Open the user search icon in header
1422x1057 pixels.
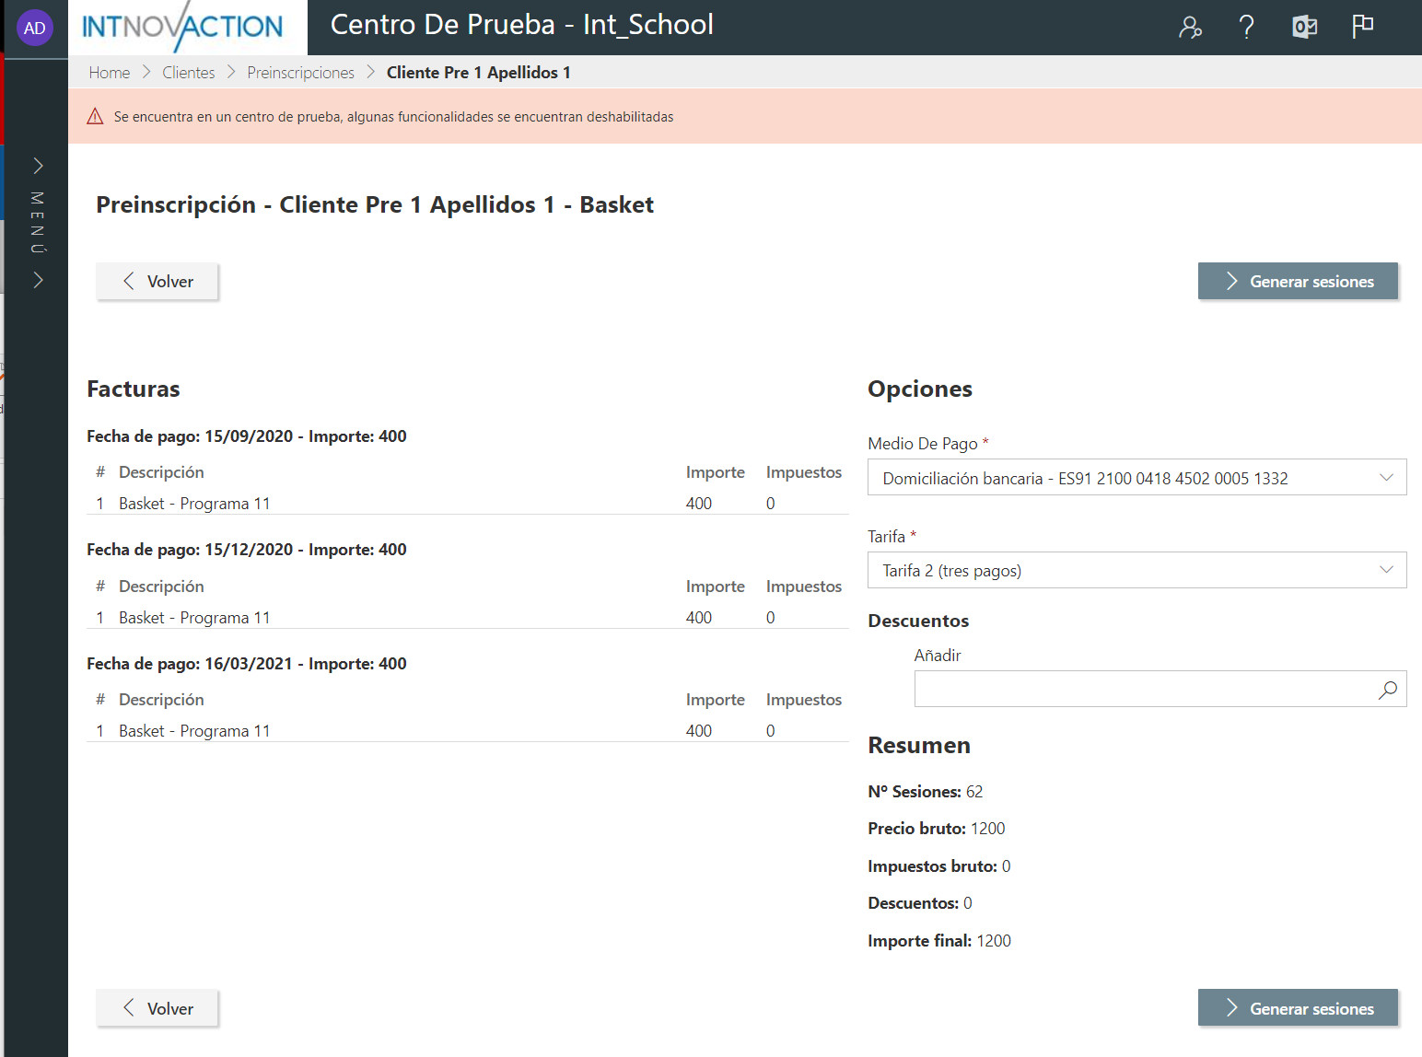coord(1190,27)
